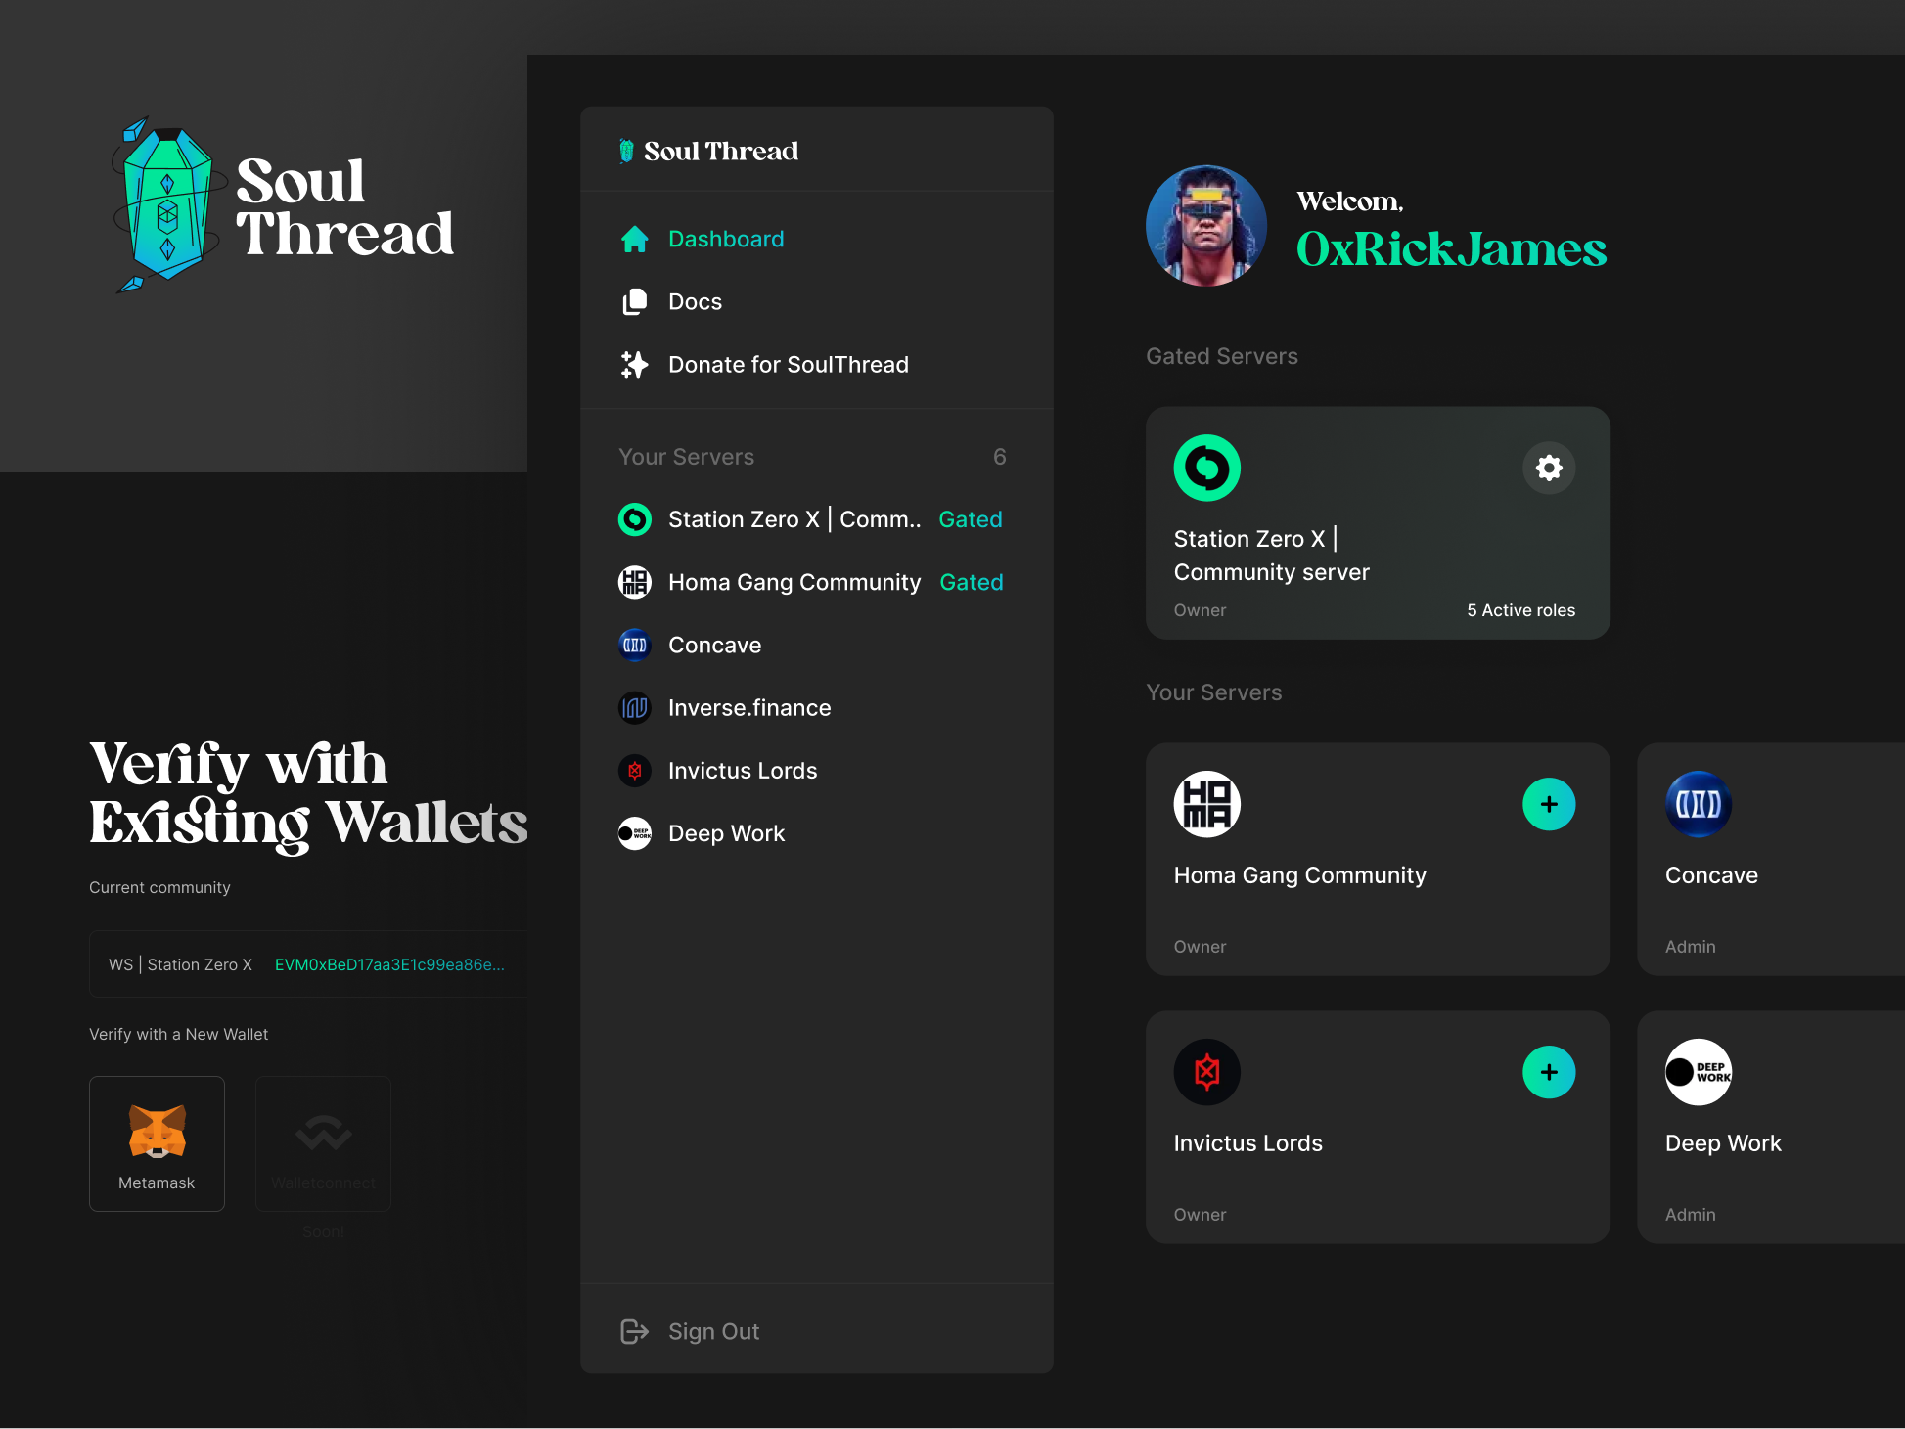Open Docs from sidebar menu
Screen dimensions: 1905x1429
695,301
